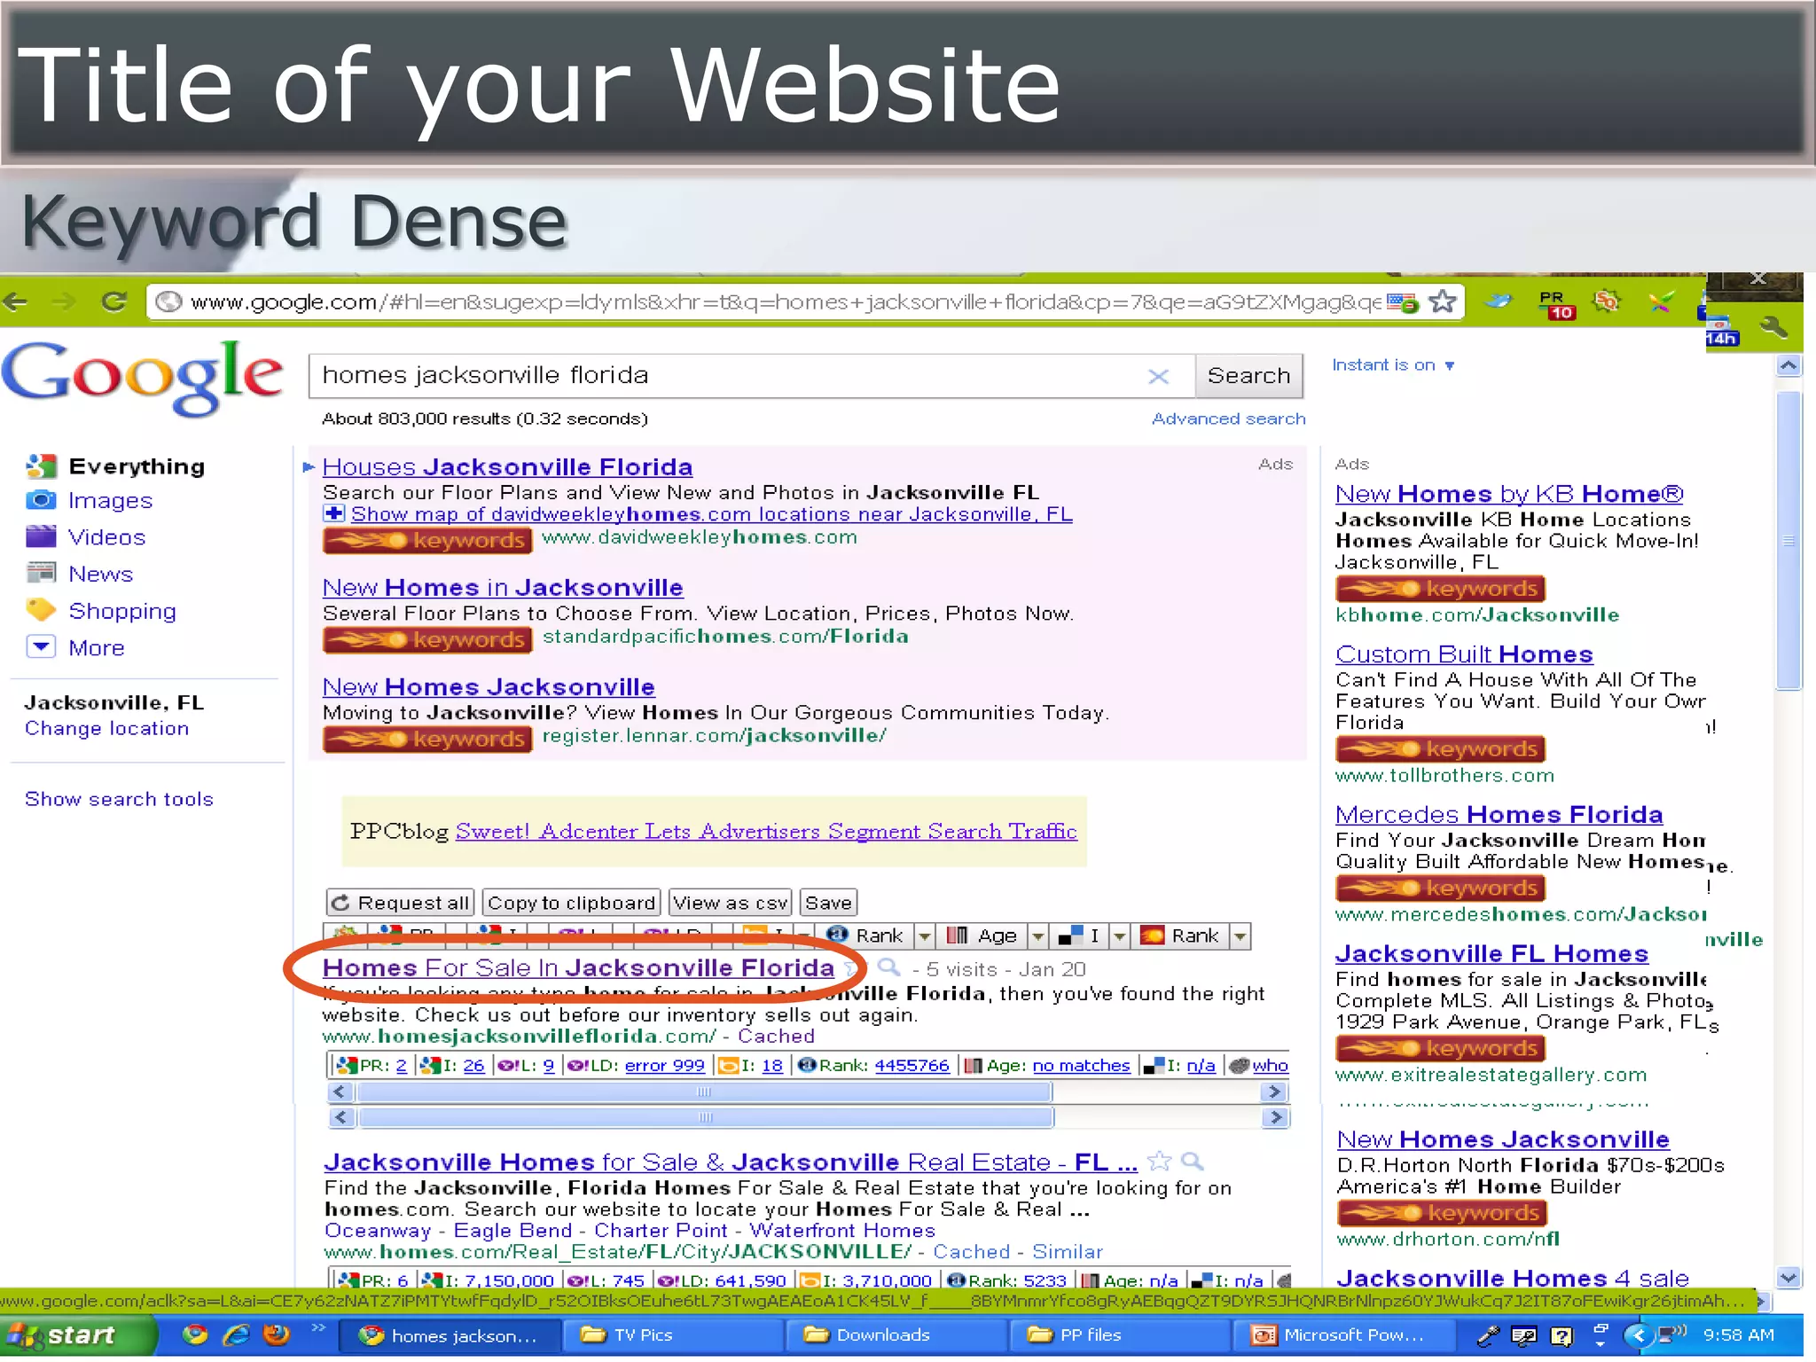The width and height of the screenshot is (1816, 1362).
Task: Click the page vertical scrollbar thumb
Action: 1789,540
